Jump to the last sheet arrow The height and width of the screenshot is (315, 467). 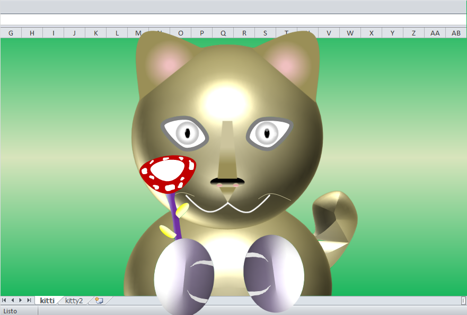click(29, 300)
